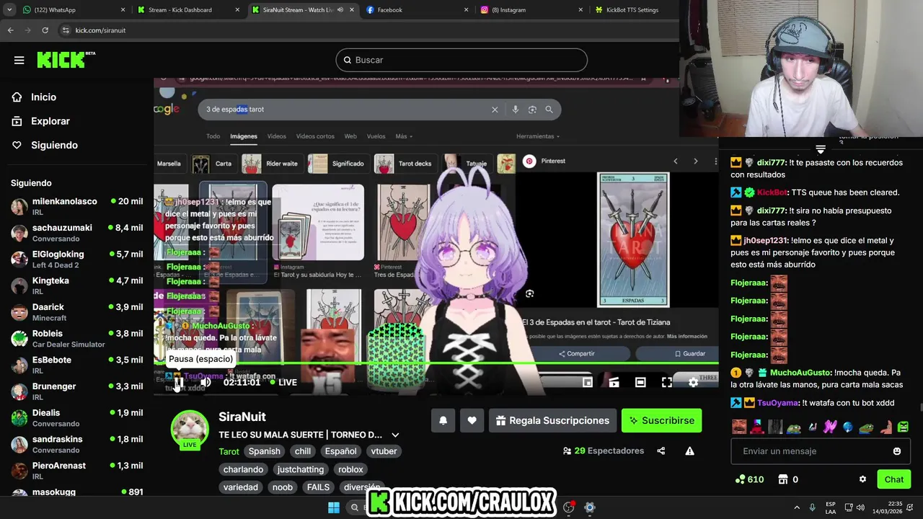The image size is (923, 519).
Task: Focus the Buscar search field
Action: coord(461,60)
